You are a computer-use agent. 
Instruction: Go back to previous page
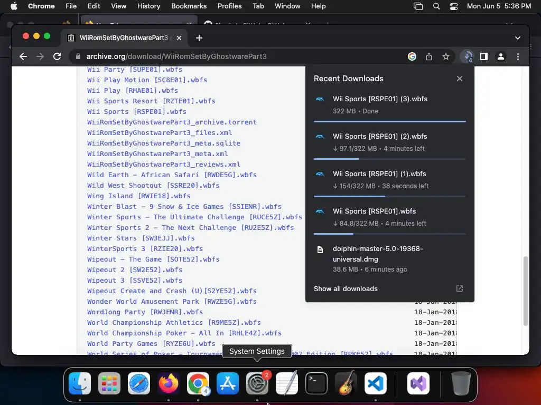(x=23, y=56)
